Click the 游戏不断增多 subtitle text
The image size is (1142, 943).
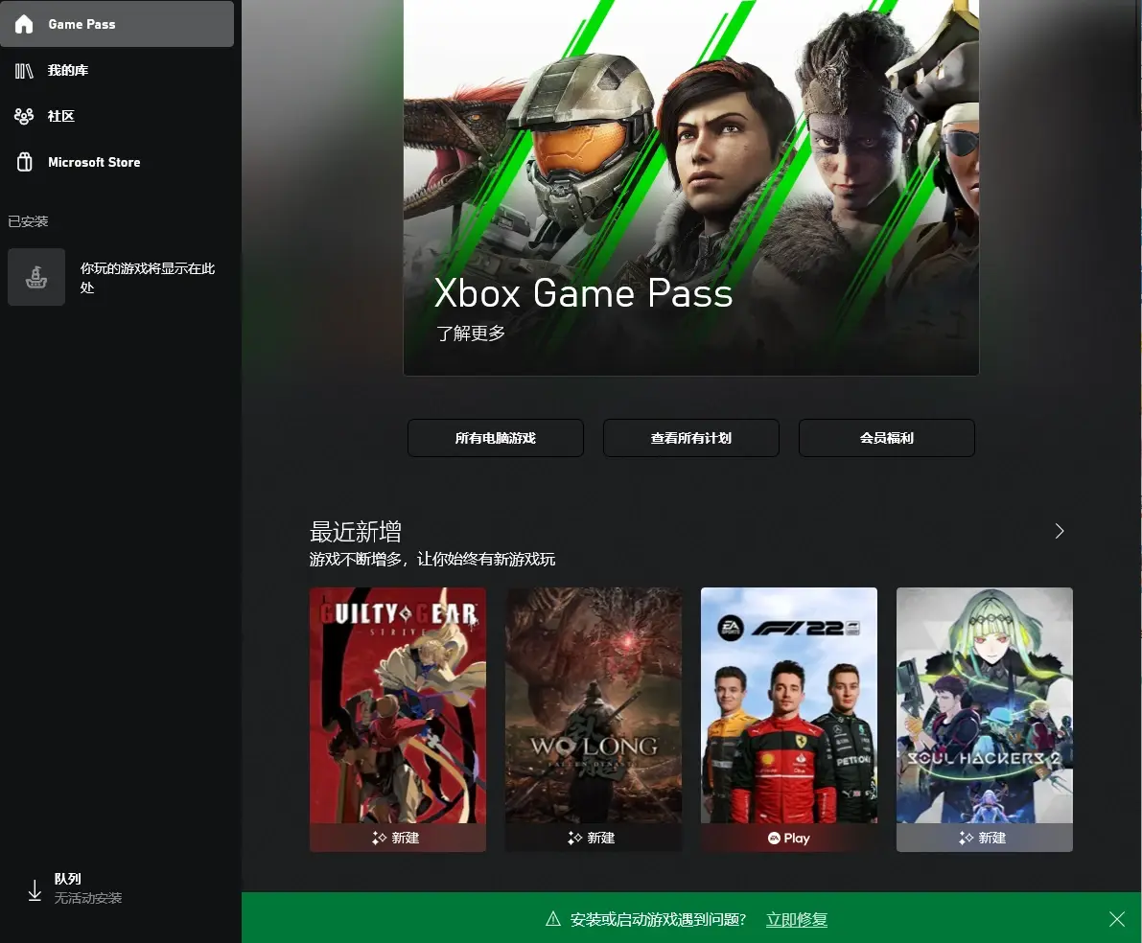point(431,560)
